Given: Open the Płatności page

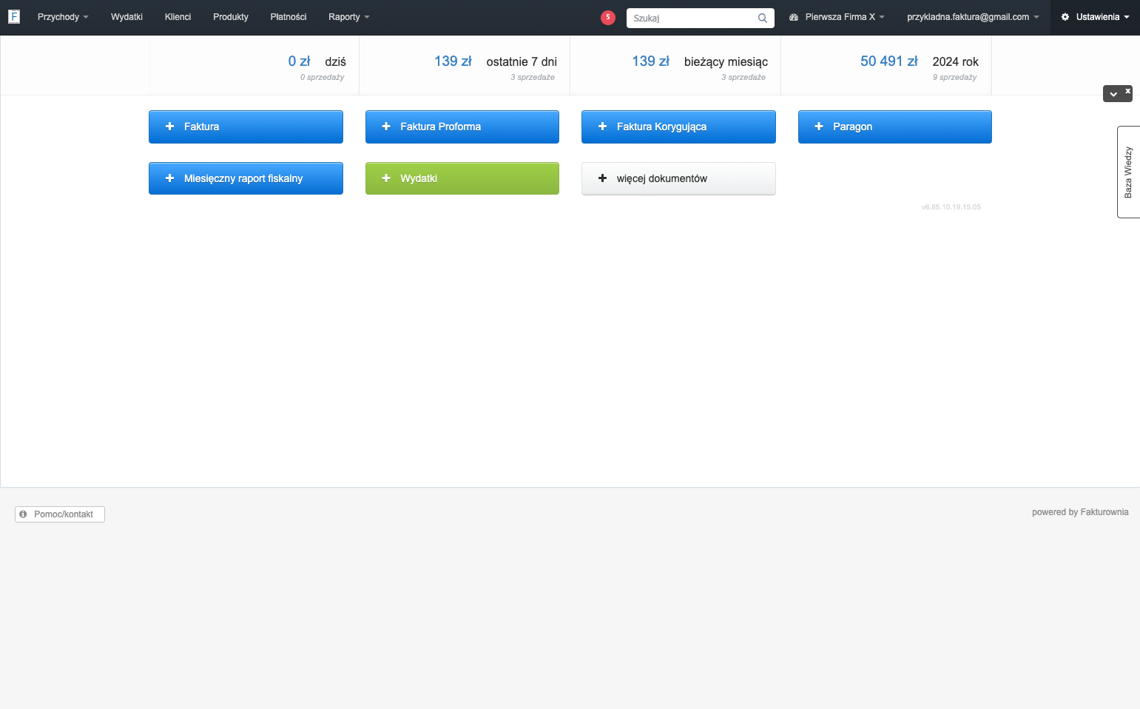Looking at the screenshot, I should pyautogui.click(x=289, y=17).
